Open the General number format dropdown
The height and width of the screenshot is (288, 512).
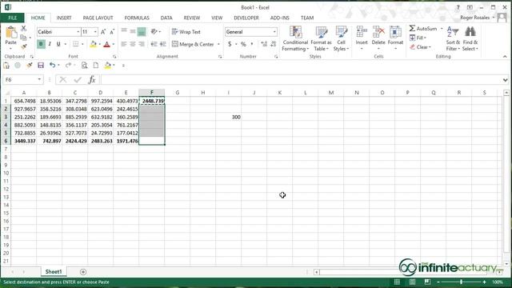coord(274,32)
